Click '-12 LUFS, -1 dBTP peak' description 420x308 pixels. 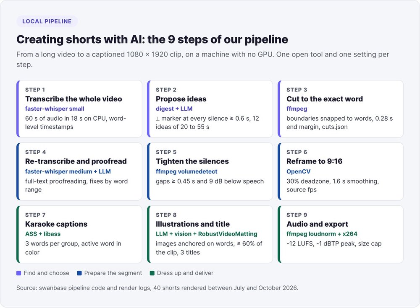334,244
